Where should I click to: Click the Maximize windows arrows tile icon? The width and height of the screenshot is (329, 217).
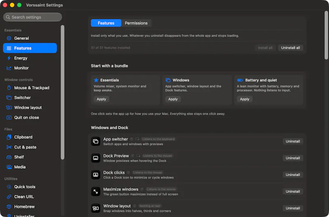point(95,192)
